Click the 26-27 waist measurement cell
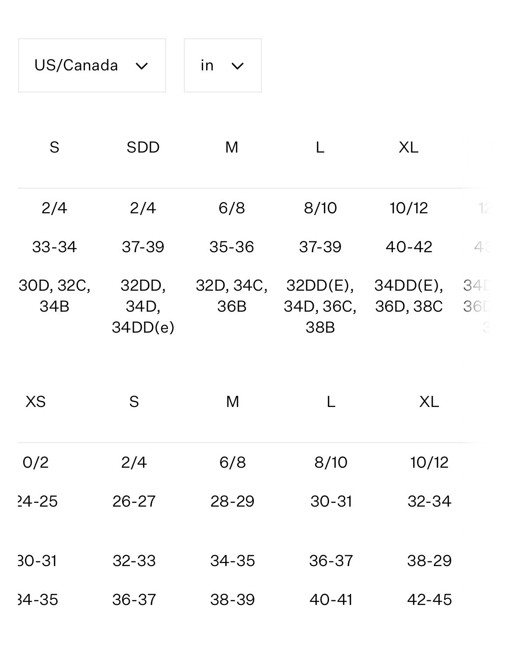This screenshot has width=512, height=664. 134,501
